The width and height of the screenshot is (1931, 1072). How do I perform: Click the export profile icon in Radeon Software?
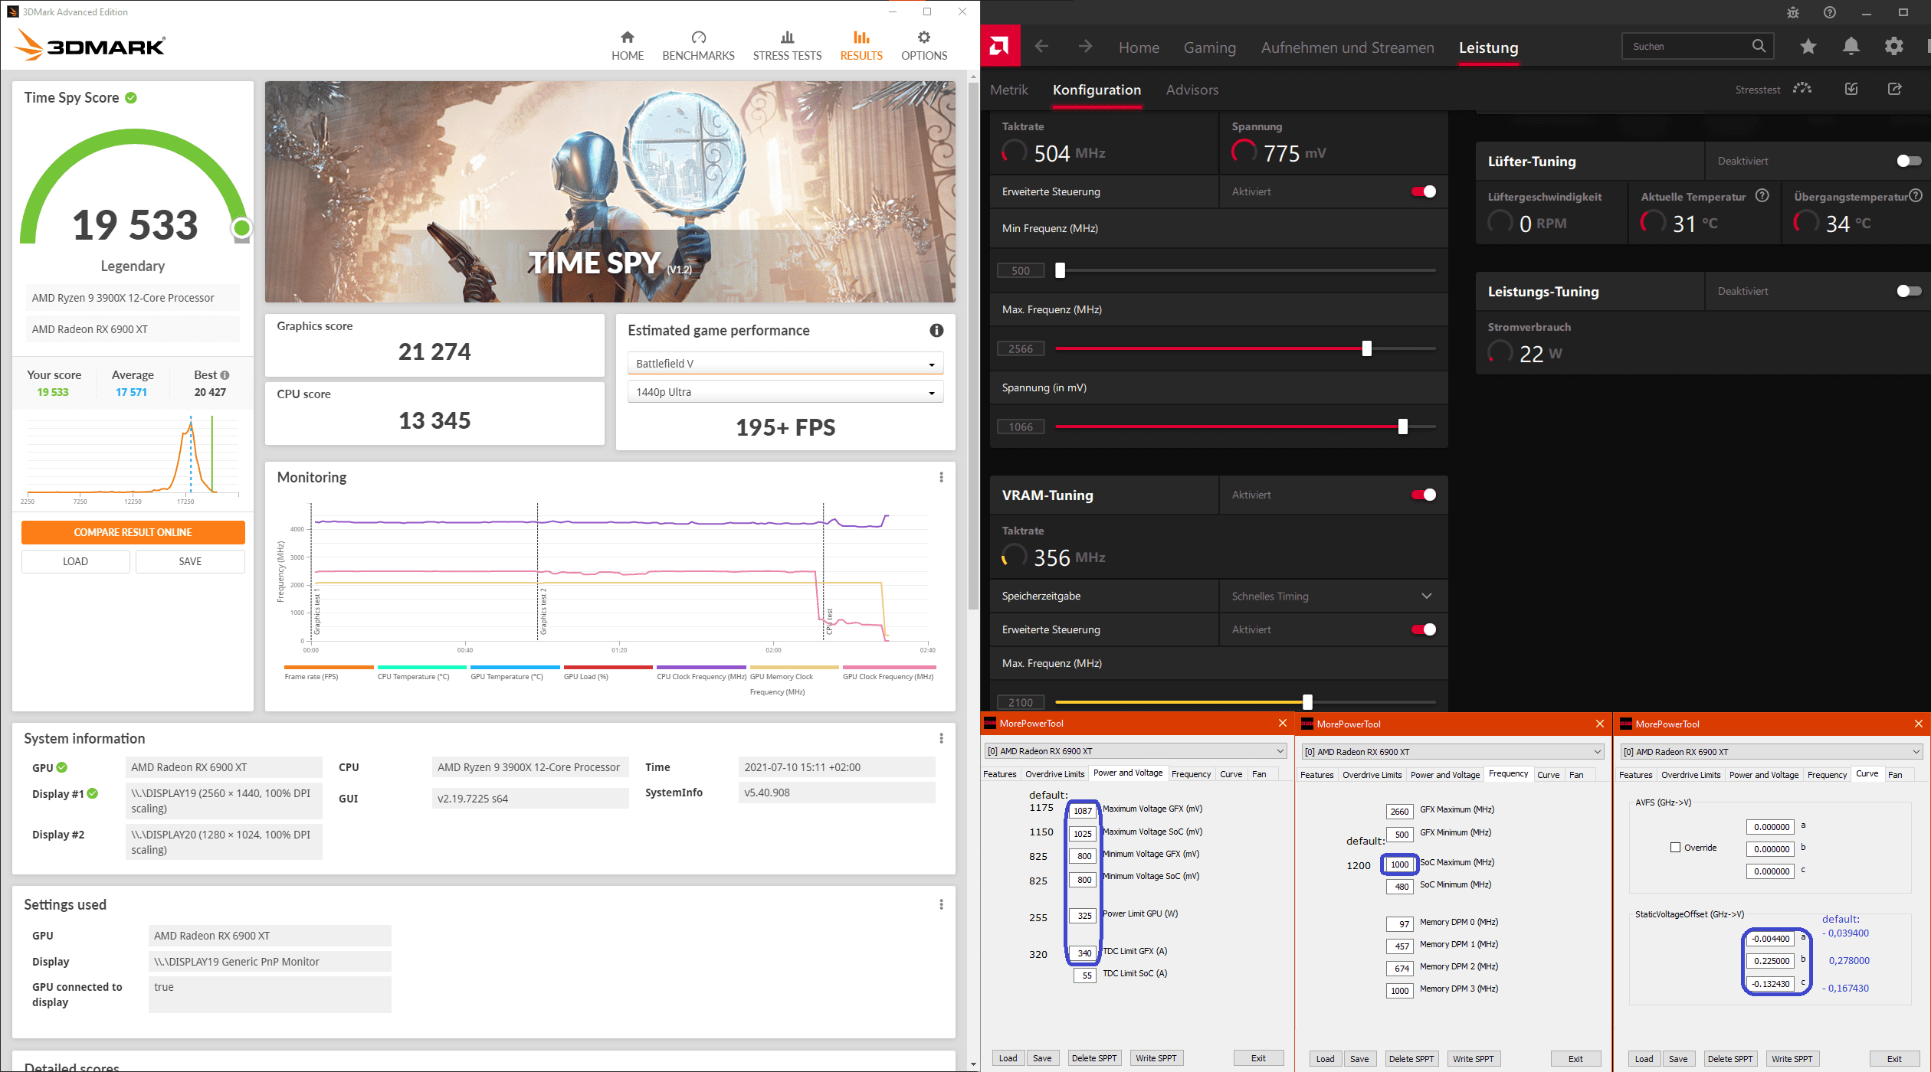pos(1894,89)
